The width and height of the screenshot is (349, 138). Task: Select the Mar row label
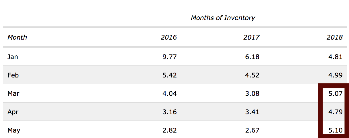coord(13,94)
